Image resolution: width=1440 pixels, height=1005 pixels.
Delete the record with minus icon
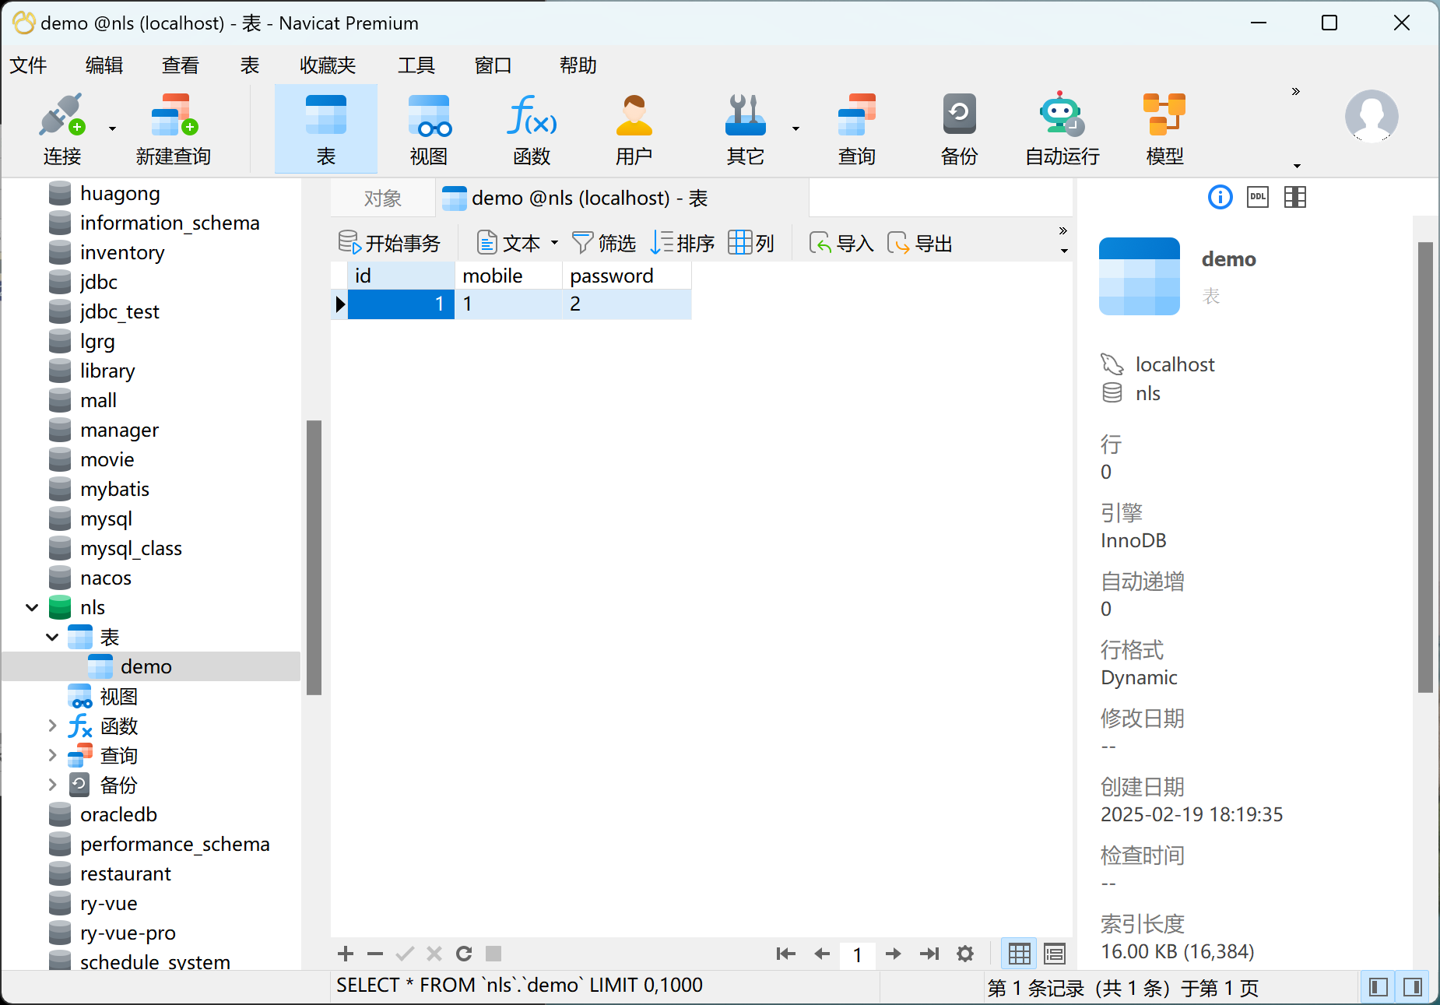tap(375, 954)
